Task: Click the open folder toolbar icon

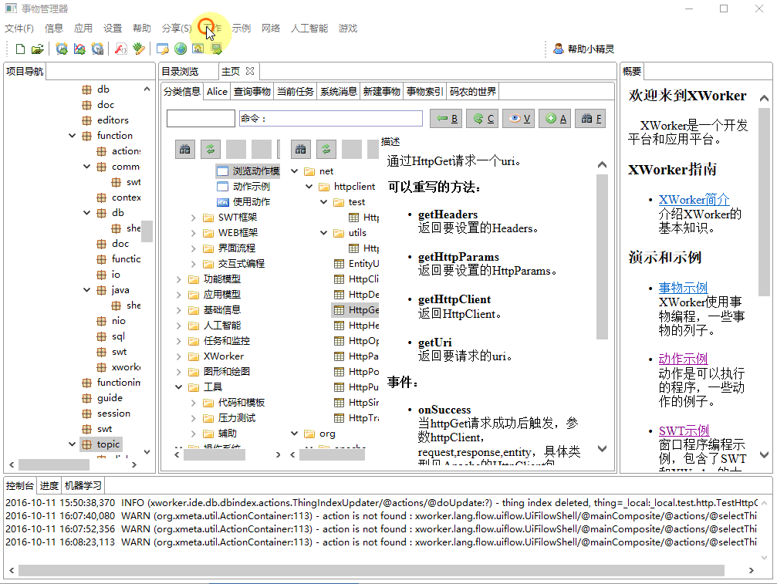Action: 37,49
